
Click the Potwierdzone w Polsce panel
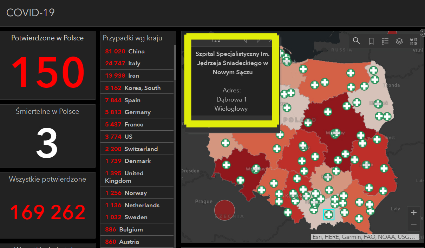48,65
